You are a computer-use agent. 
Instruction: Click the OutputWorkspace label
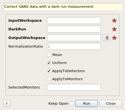click(x=27, y=38)
